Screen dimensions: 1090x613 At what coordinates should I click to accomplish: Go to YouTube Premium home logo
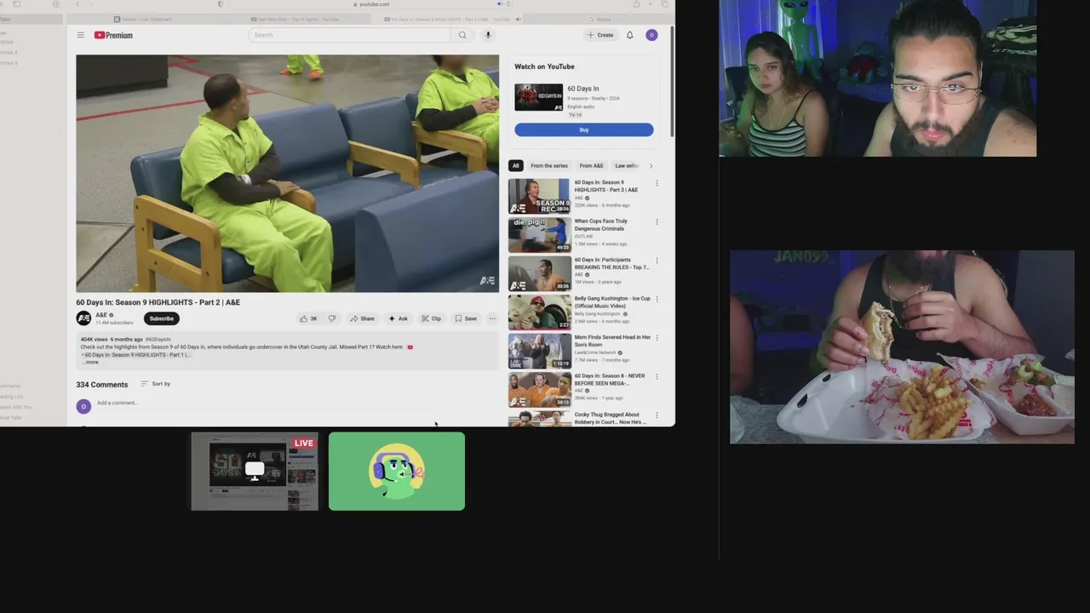tap(113, 35)
